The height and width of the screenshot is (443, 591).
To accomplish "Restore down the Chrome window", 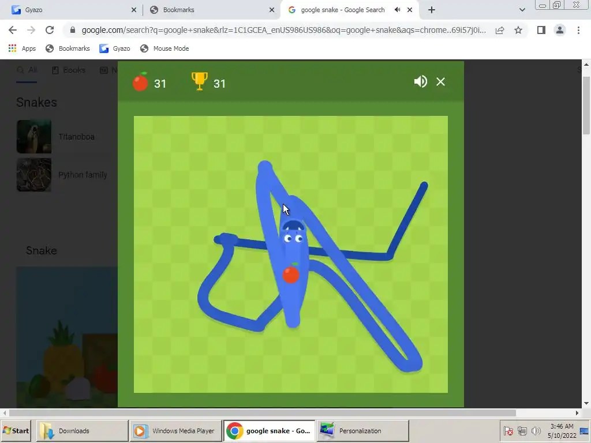I will [x=557, y=5].
